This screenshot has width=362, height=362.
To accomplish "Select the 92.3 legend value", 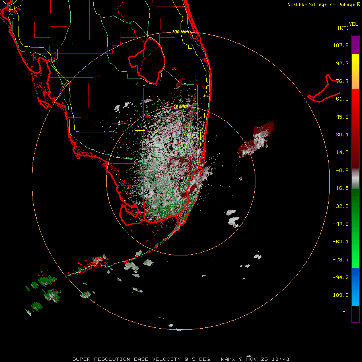I will tap(342, 63).
